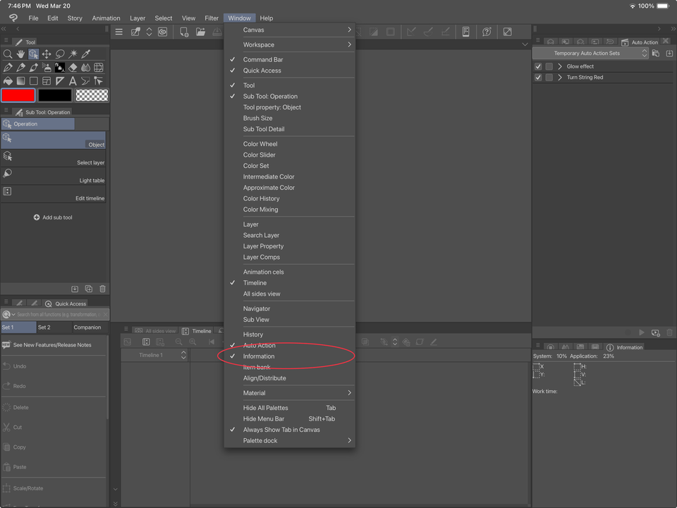Image resolution: width=677 pixels, height=508 pixels.
Task: Open Quick Access search options dropdown
Action: coord(8,315)
